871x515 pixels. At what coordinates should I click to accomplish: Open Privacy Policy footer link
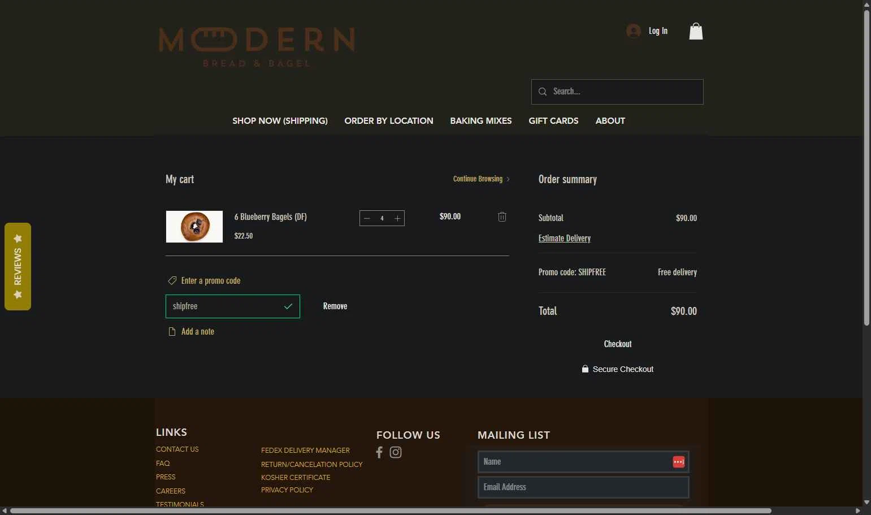coord(287,490)
